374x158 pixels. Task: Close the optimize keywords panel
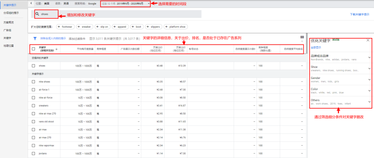pos(368,40)
